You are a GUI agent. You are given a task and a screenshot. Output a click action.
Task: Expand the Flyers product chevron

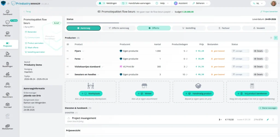tap(83, 51)
